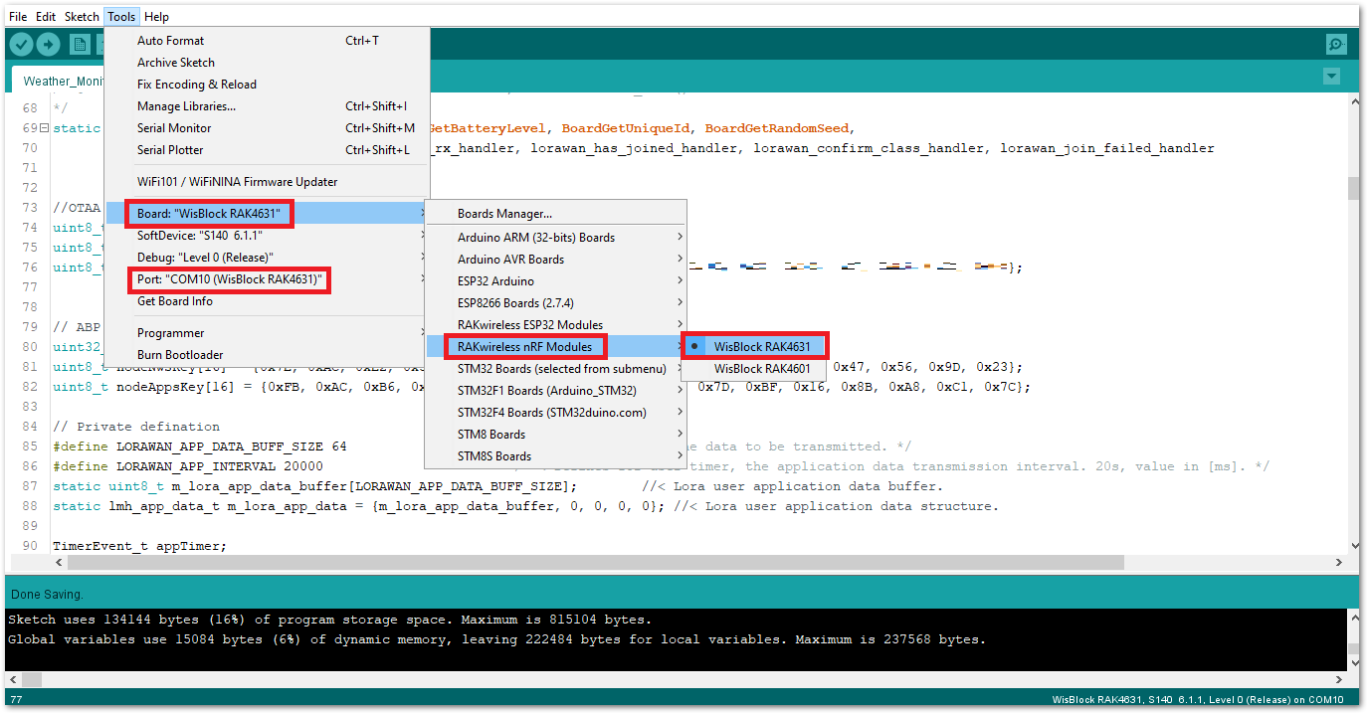Switch to the Weather_Monitoring sketch tab
The image size is (1368, 714).
click(x=60, y=81)
